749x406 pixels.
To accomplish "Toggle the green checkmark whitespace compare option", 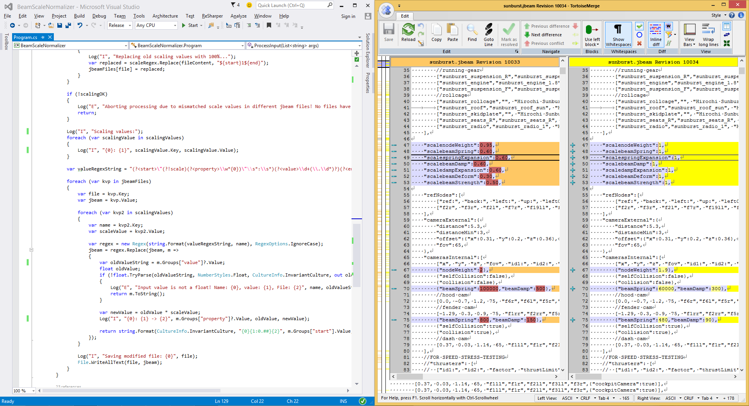I will pos(639,26).
